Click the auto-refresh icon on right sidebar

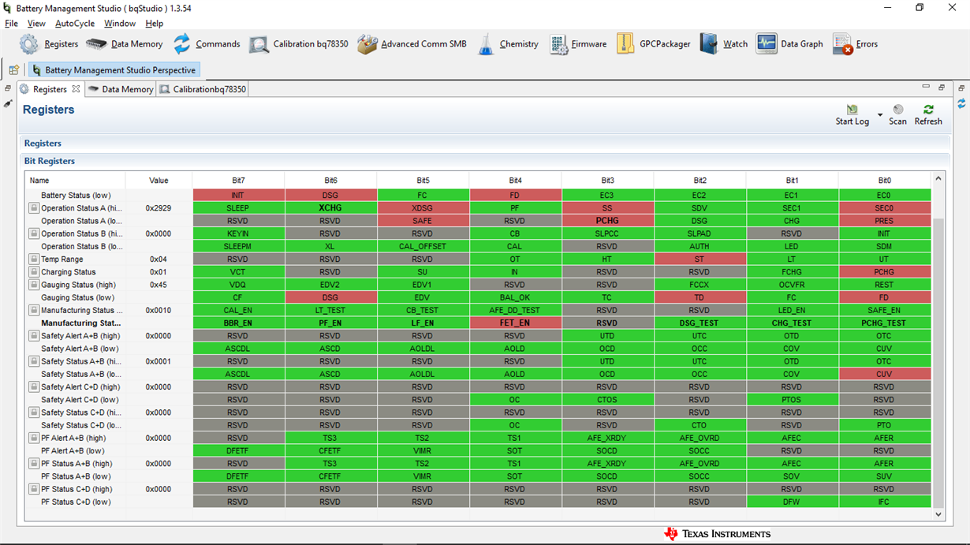[x=961, y=103]
